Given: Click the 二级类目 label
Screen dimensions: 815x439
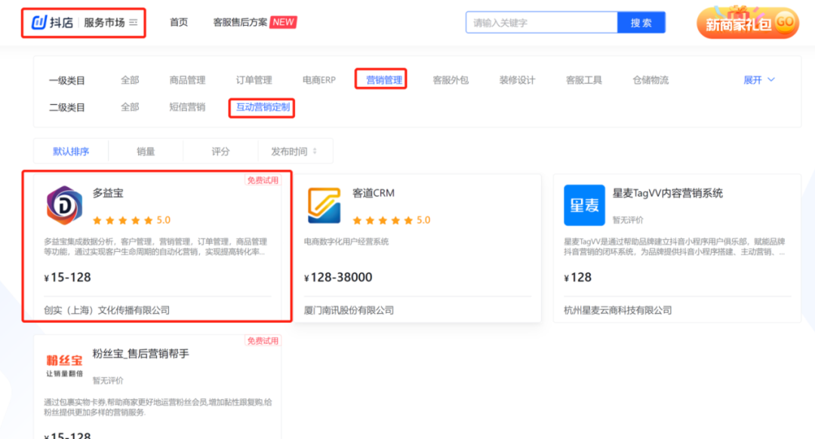Looking at the screenshot, I should point(67,108).
